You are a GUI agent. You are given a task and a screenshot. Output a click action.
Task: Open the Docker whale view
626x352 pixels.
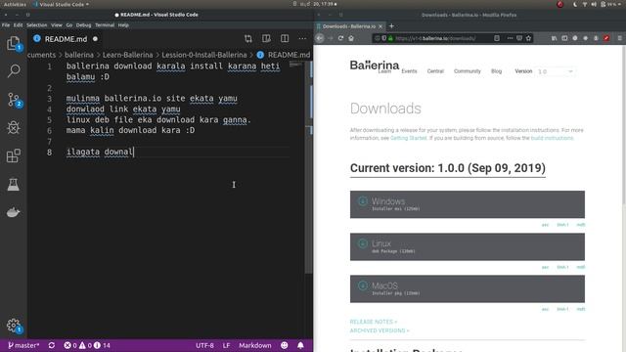[x=14, y=212]
